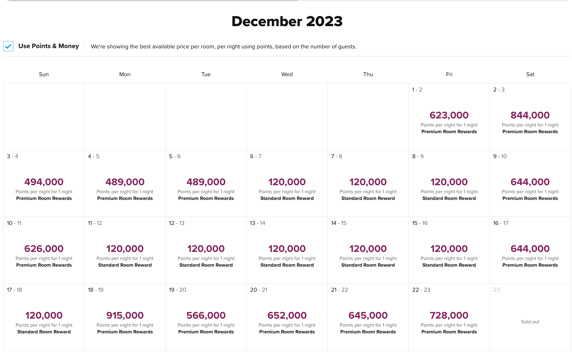Select the 652,000 rate on December 20
This screenshot has height=352, width=572.
click(x=287, y=315)
